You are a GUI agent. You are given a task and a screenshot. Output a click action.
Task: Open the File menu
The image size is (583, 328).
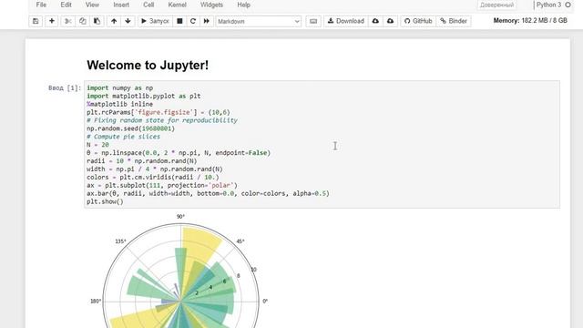click(41, 5)
